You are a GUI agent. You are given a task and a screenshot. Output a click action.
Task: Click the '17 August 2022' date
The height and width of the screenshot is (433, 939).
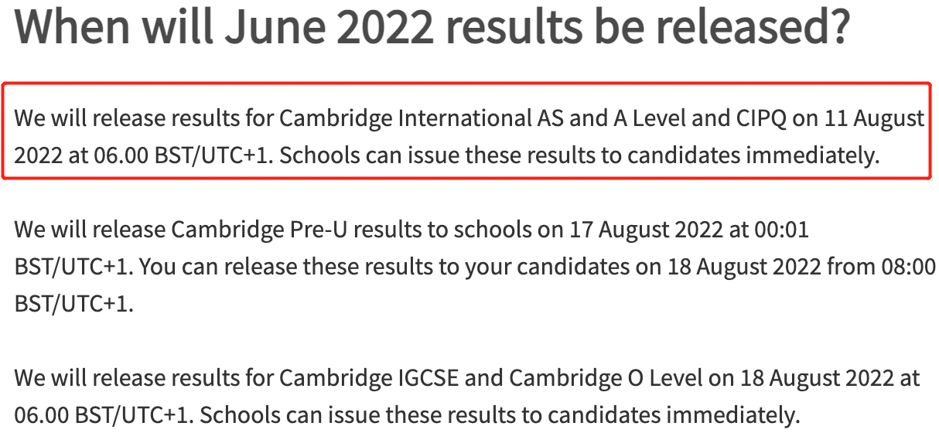click(x=645, y=230)
